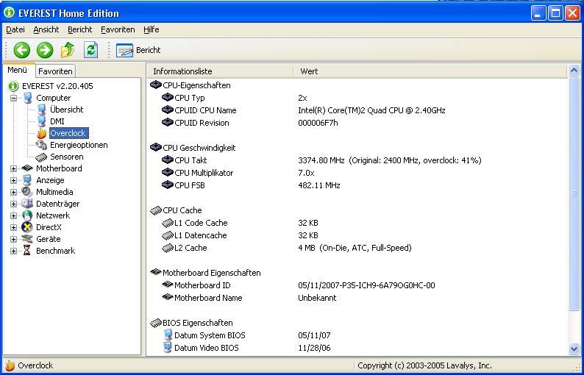
Task: Select the CPU FSB row
Action: (357, 185)
